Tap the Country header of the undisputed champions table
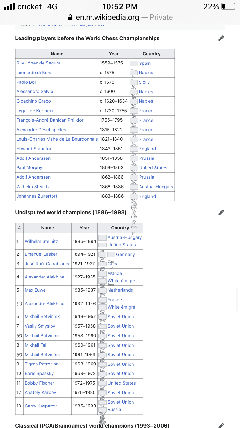 (x=120, y=228)
